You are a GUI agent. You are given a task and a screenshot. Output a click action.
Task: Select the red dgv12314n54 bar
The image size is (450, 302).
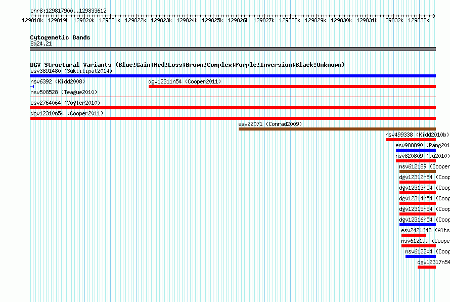point(418,203)
